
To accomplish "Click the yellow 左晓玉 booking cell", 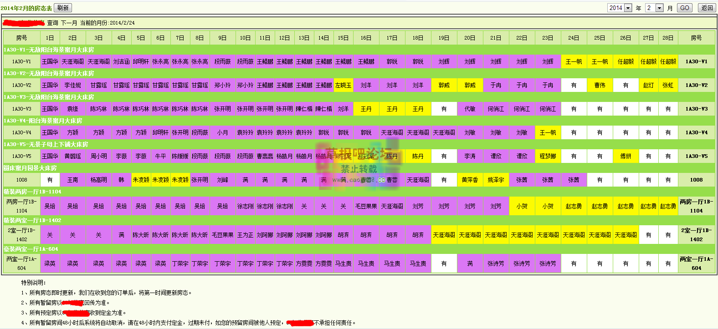I will (343, 85).
